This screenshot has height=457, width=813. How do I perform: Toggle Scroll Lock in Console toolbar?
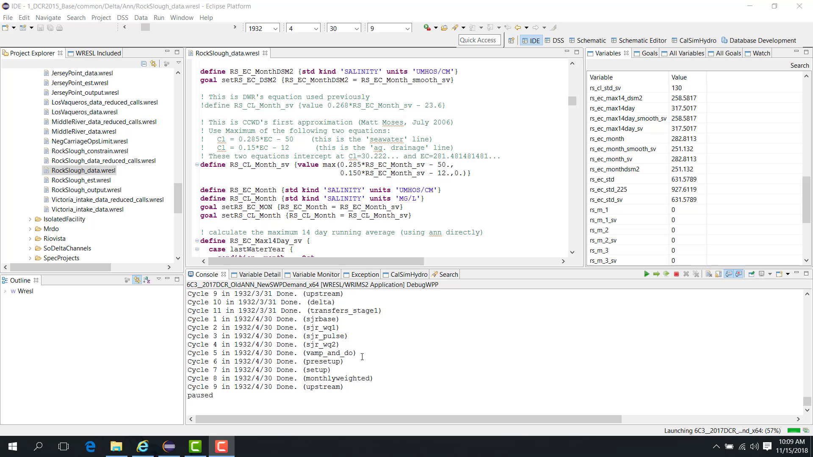[719, 274]
